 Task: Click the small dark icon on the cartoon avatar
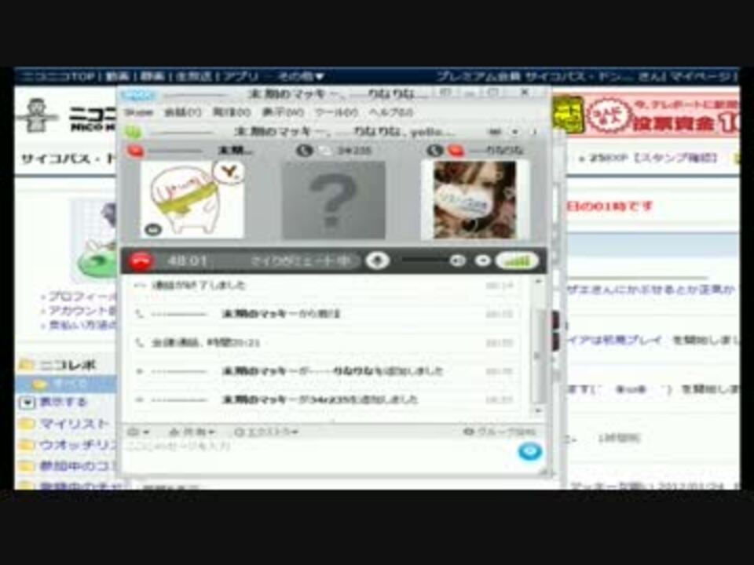coord(153,230)
